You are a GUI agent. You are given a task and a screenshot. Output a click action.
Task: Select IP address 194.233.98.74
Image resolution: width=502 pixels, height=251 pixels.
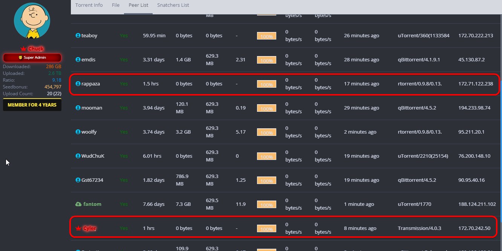474,108
